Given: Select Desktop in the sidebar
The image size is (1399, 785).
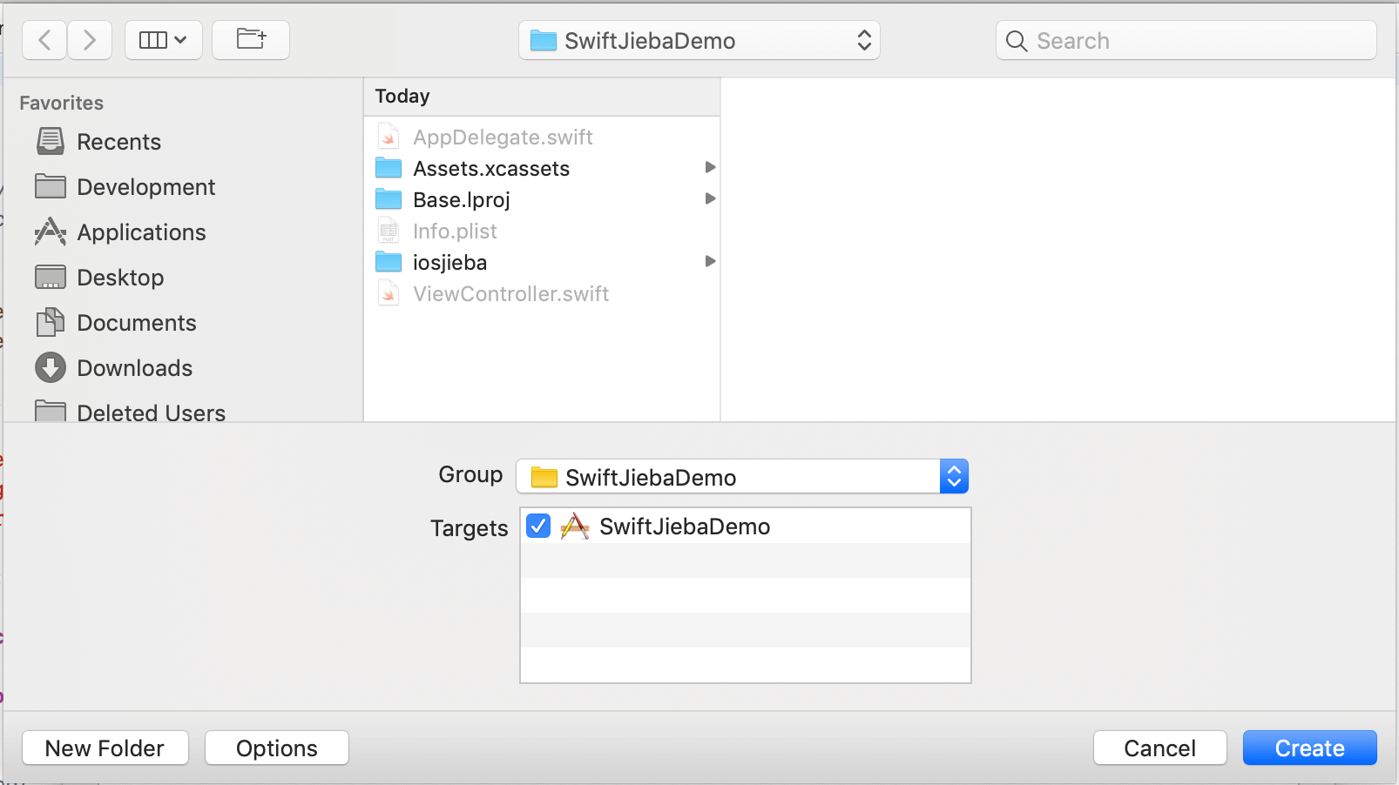Looking at the screenshot, I should (120, 277).
